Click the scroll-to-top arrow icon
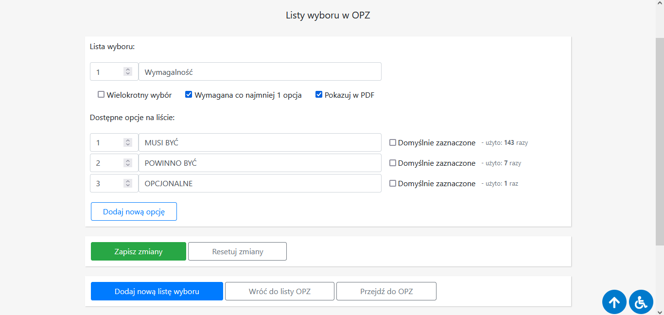 pyautogui.click(x=614, y=302)
